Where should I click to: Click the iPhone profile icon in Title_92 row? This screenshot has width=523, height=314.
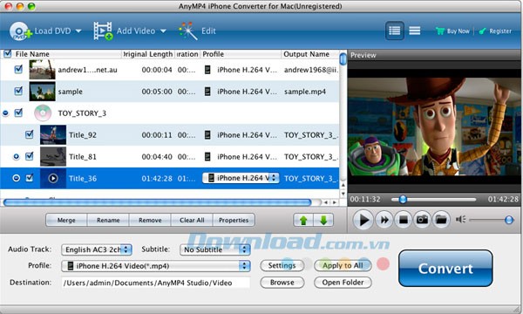click(207, 135)
